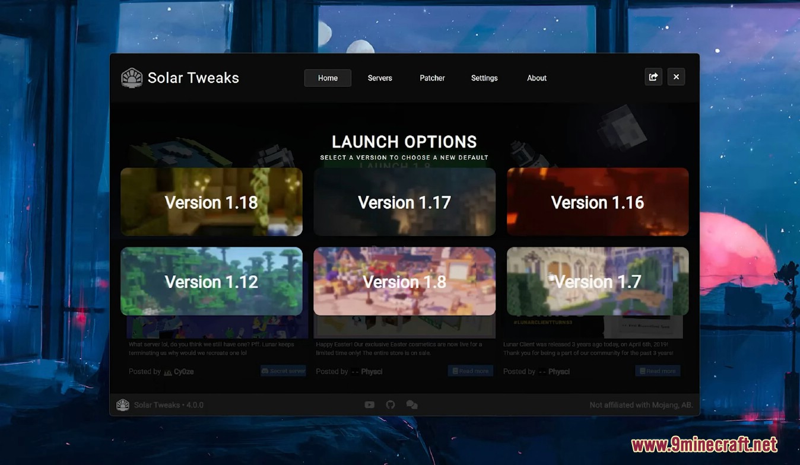Viewport: 800px width, 465px height.
Task: Click 'Not affiliated with Mojang, AB.' text
Action: point(641,405)
